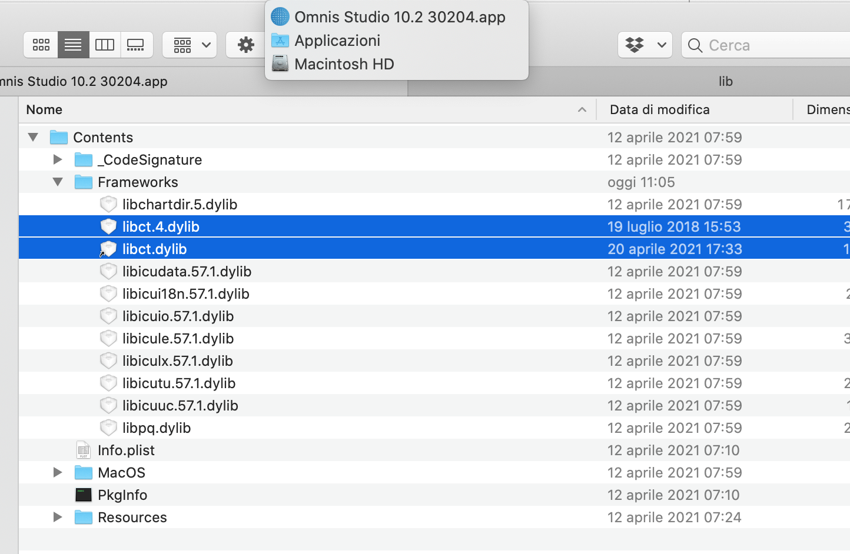Select the PkgInfo file name
The image size is (850, 554).
[122, 495]
